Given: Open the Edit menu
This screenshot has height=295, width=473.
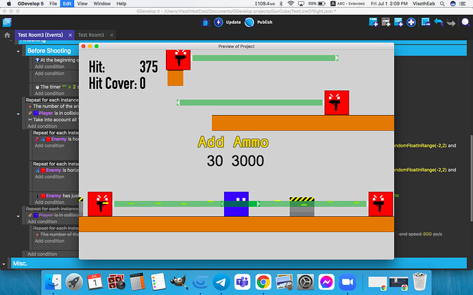Looking at the screenshot, I should click(x=67, y=4).
